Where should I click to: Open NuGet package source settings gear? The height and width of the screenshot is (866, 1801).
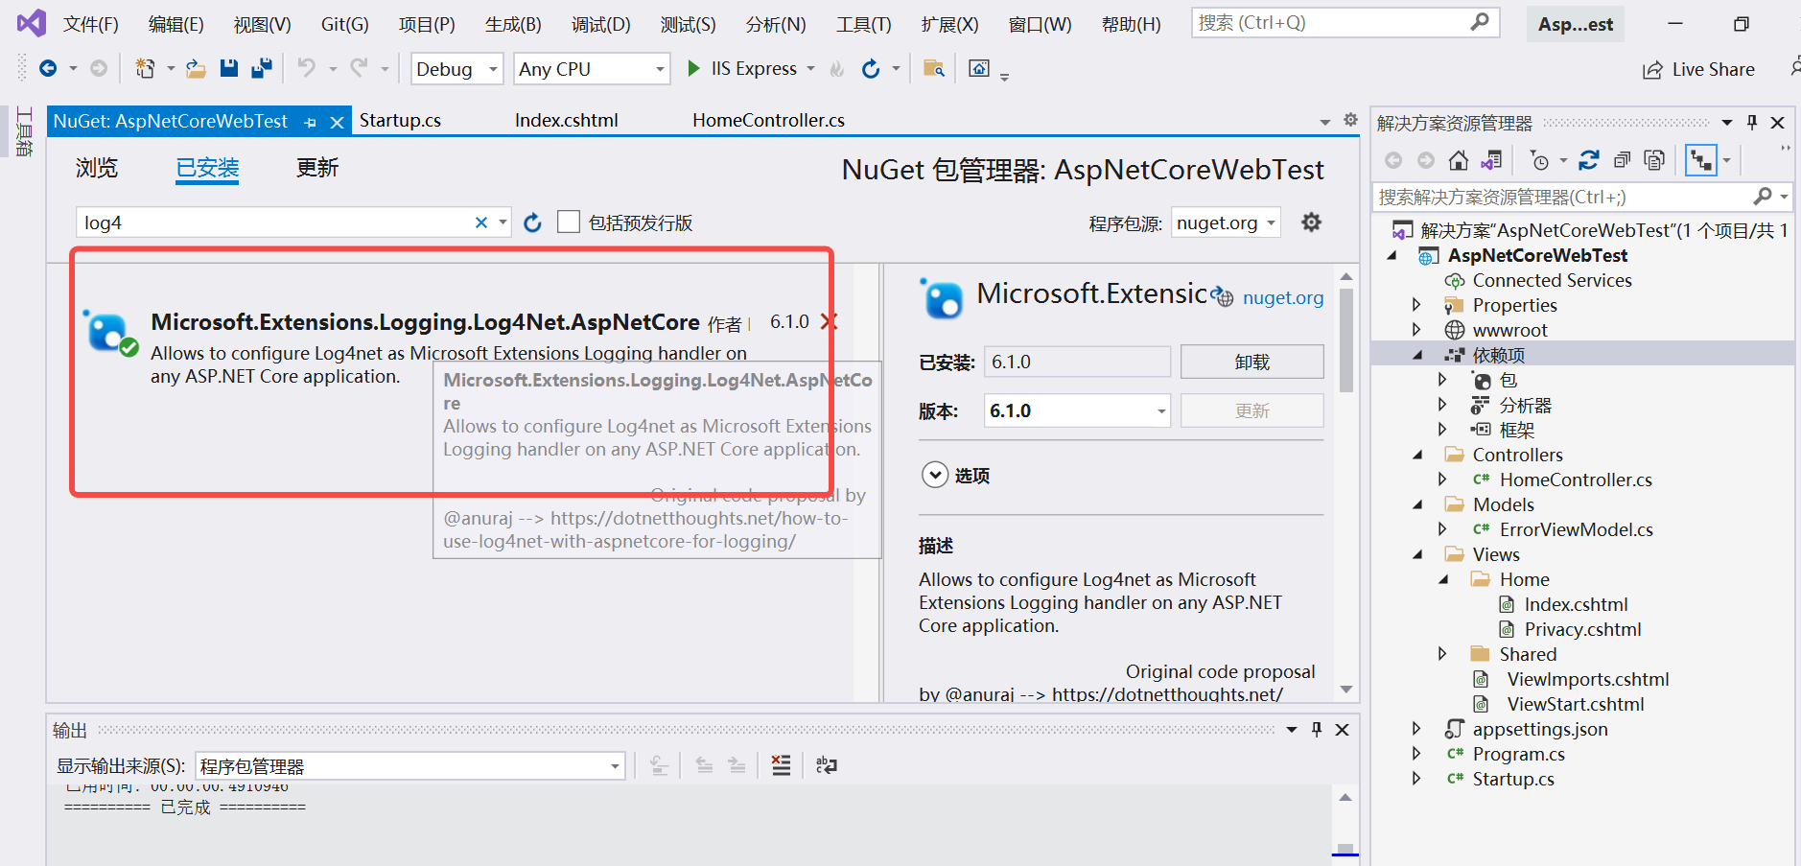pyautogui.click(x=1311, y=222)
